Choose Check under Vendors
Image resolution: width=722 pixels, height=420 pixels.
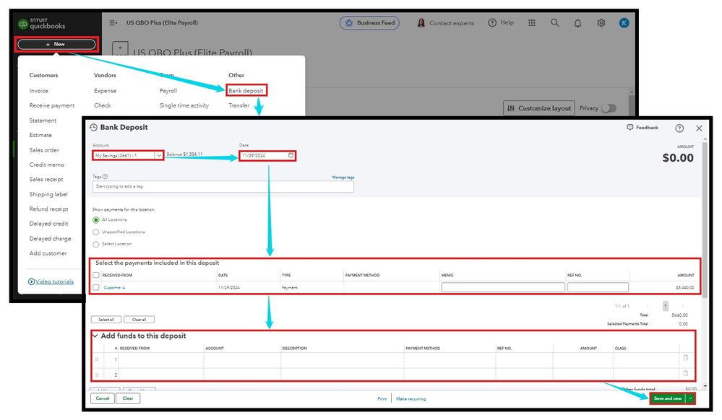102,105
